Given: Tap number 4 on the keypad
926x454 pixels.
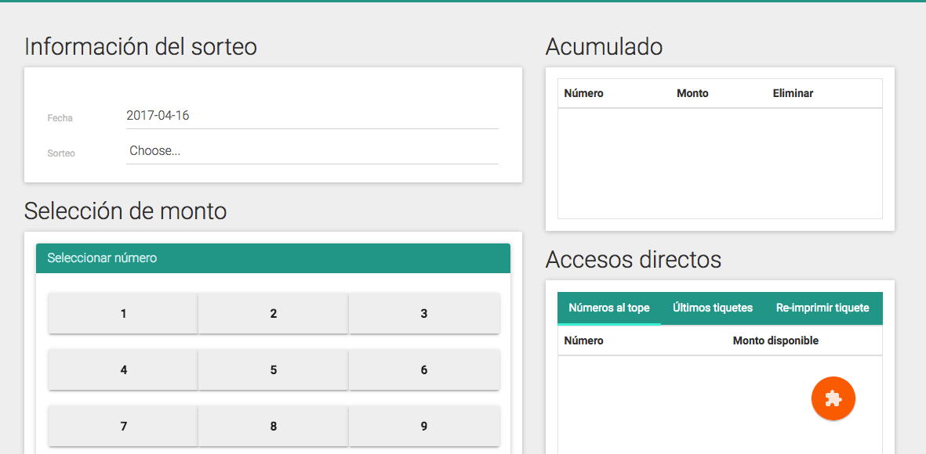Looking at the screenshot, I should pyautogui.click(x=123, y=369).
